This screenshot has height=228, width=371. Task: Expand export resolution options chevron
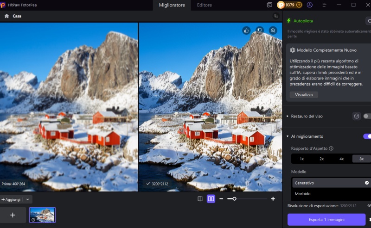369,206
